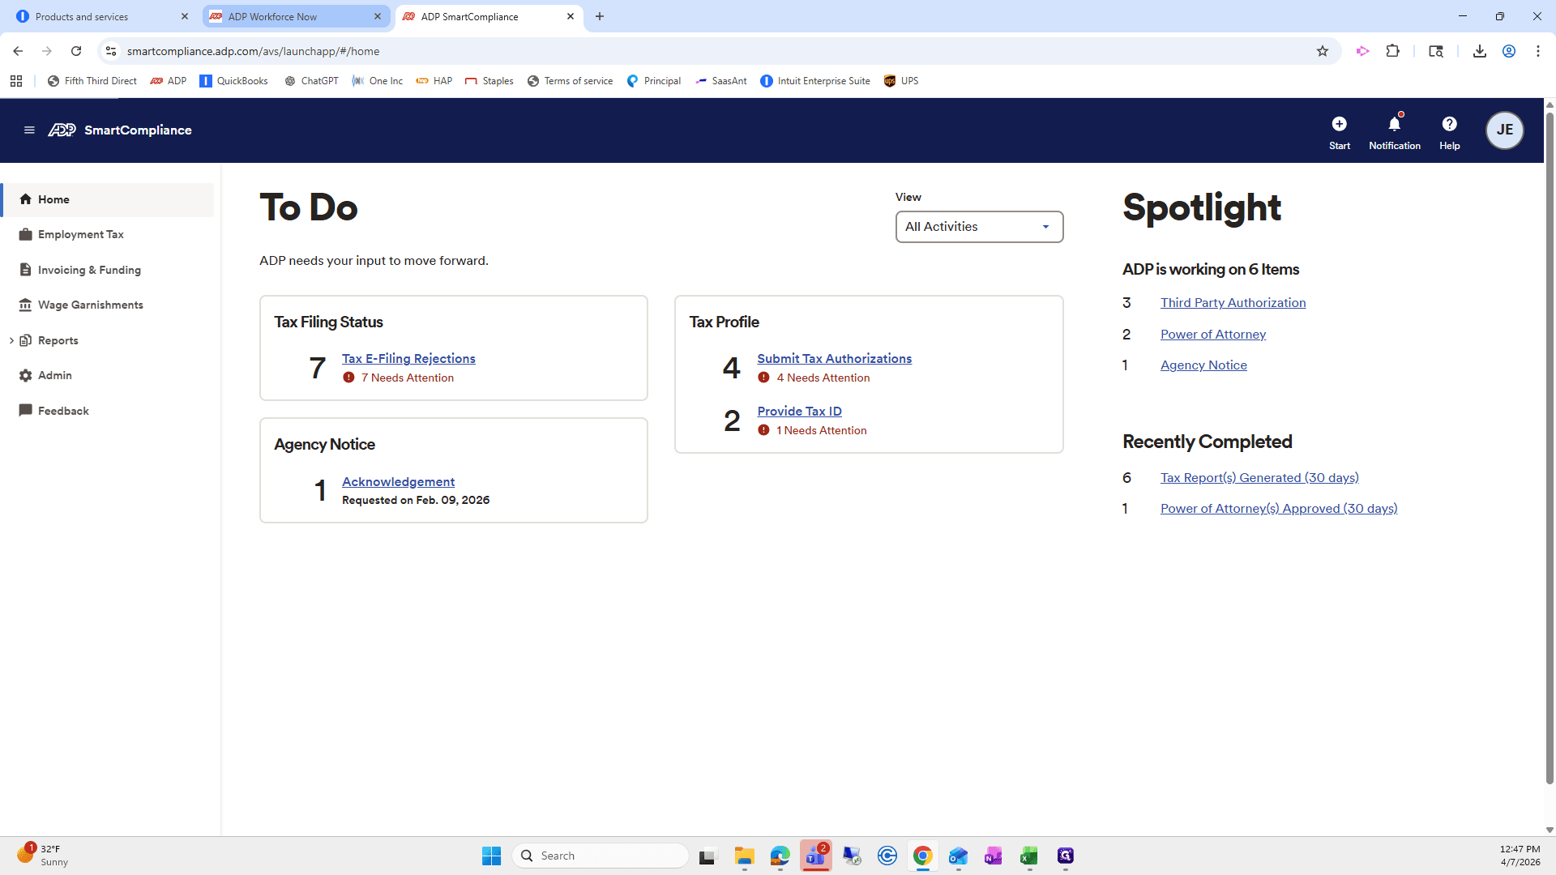Open Microsoft Teams from taskbar
The height and width of the screenshot is (875, 1556).
(x=815, y=856)
